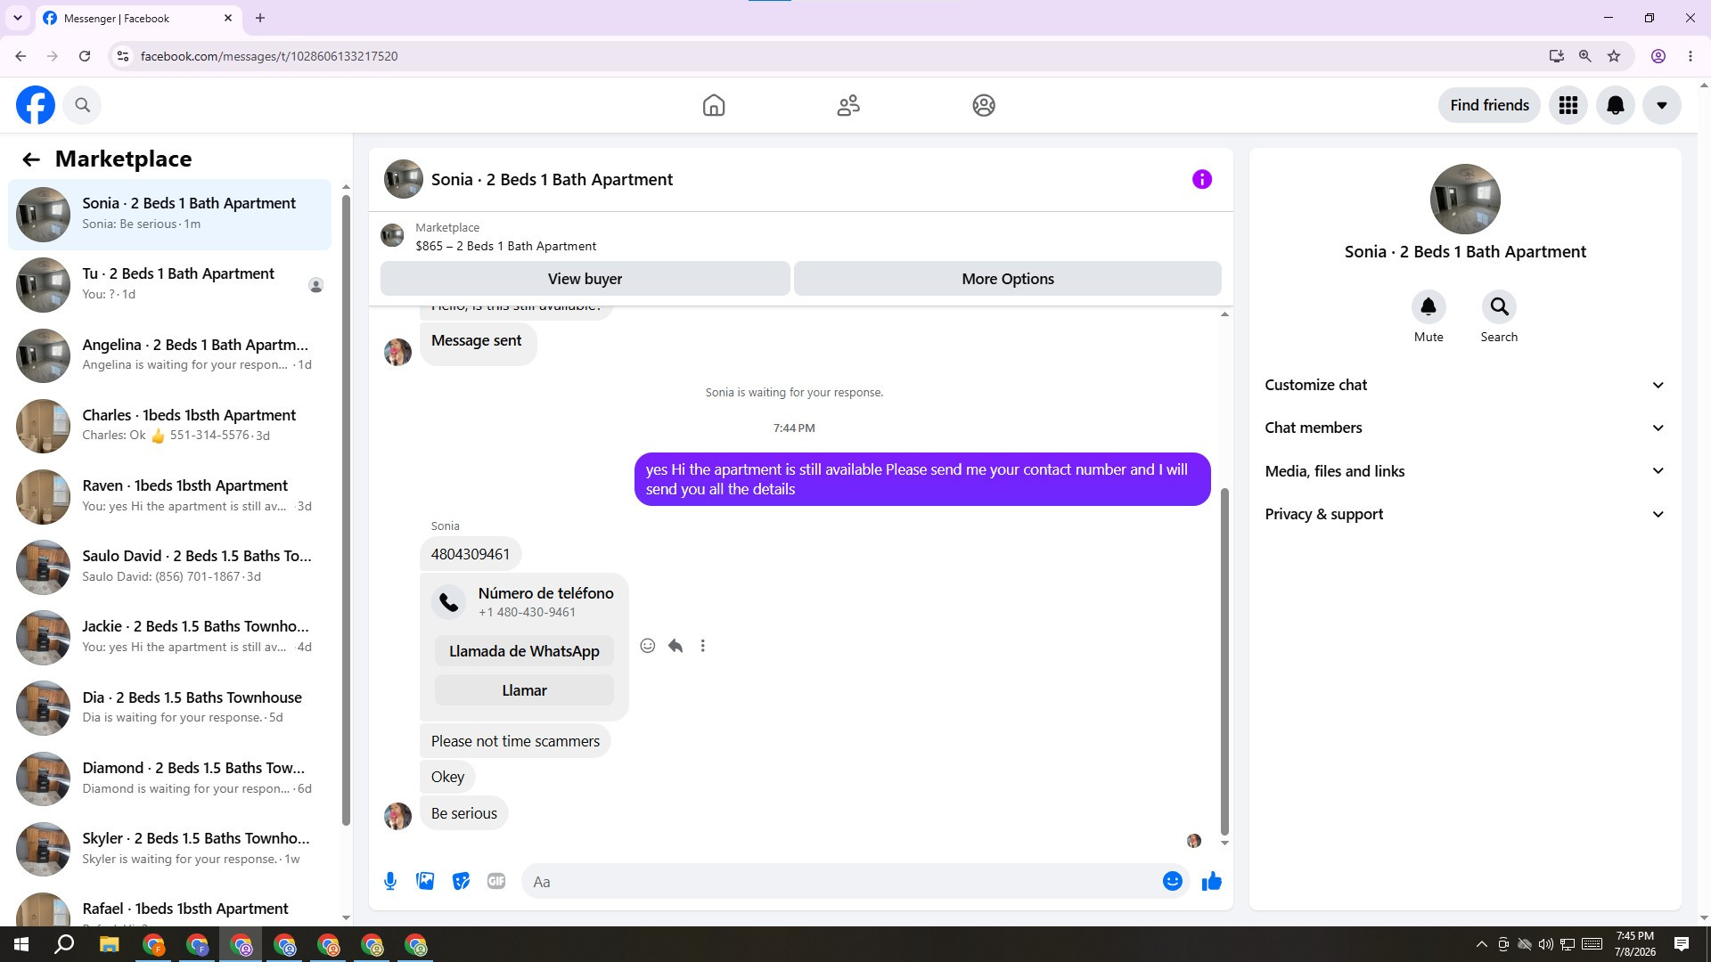Open File Explorer on taskbar
Viewport: 1711px width, 962px height.
click(x=109, y=944)
